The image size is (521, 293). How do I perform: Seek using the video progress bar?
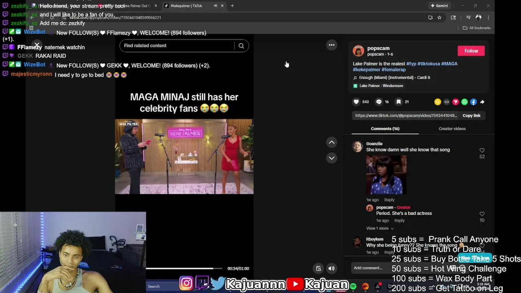click(x=184, y=269)
